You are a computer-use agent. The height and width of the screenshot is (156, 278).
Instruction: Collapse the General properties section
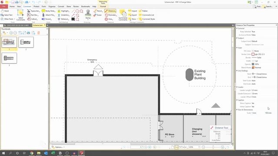[x=237, y=28]
